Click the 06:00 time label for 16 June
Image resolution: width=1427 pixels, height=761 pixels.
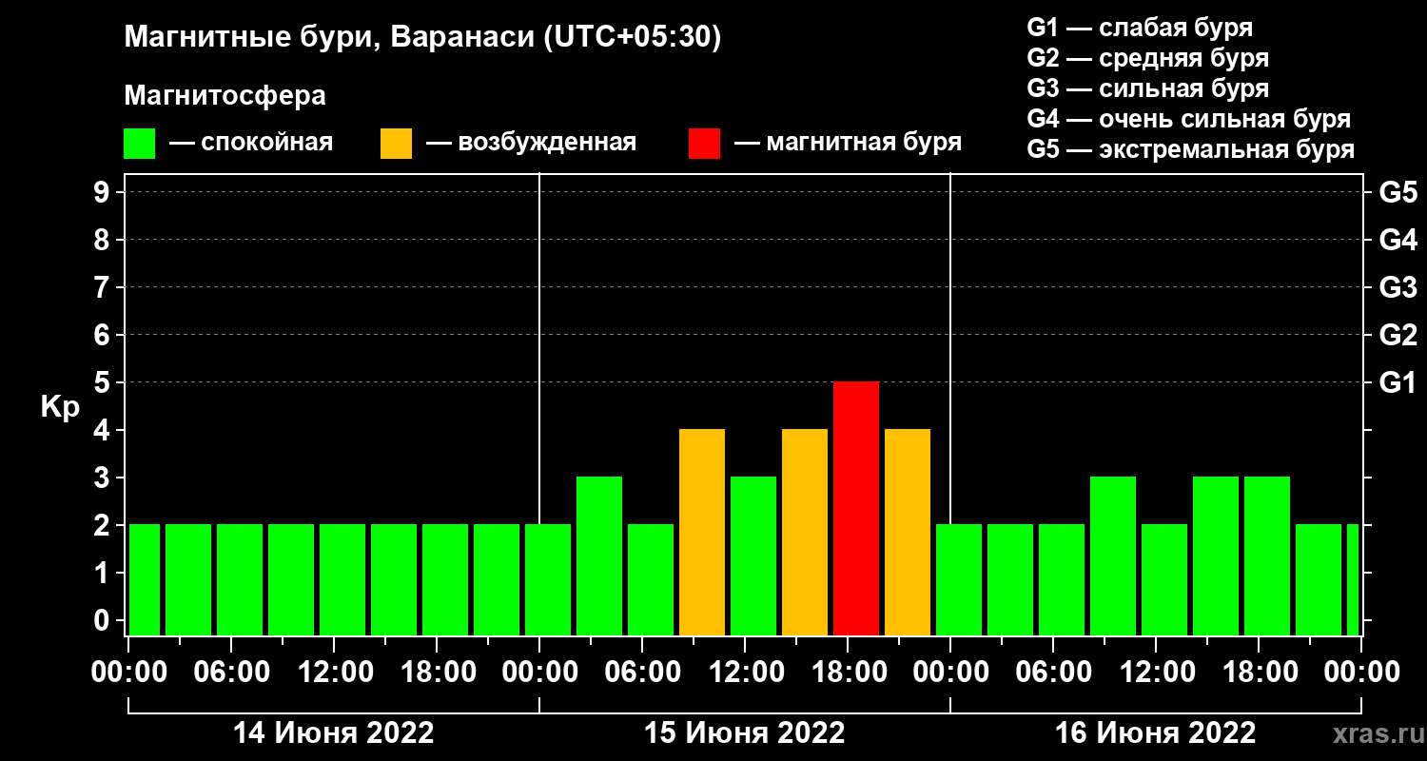click(1053, 673)
